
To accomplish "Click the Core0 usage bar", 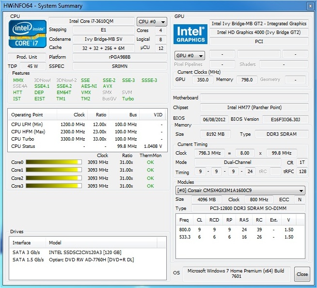I will tap(54, 162).
